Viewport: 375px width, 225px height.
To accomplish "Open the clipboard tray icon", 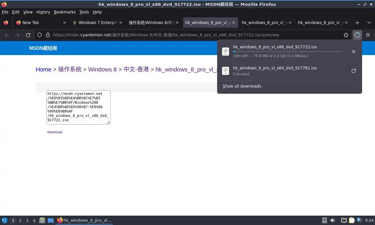I will point(352,220).
